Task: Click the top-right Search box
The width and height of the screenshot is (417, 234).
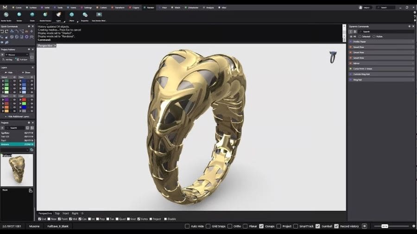Action: tap(386, 7)
